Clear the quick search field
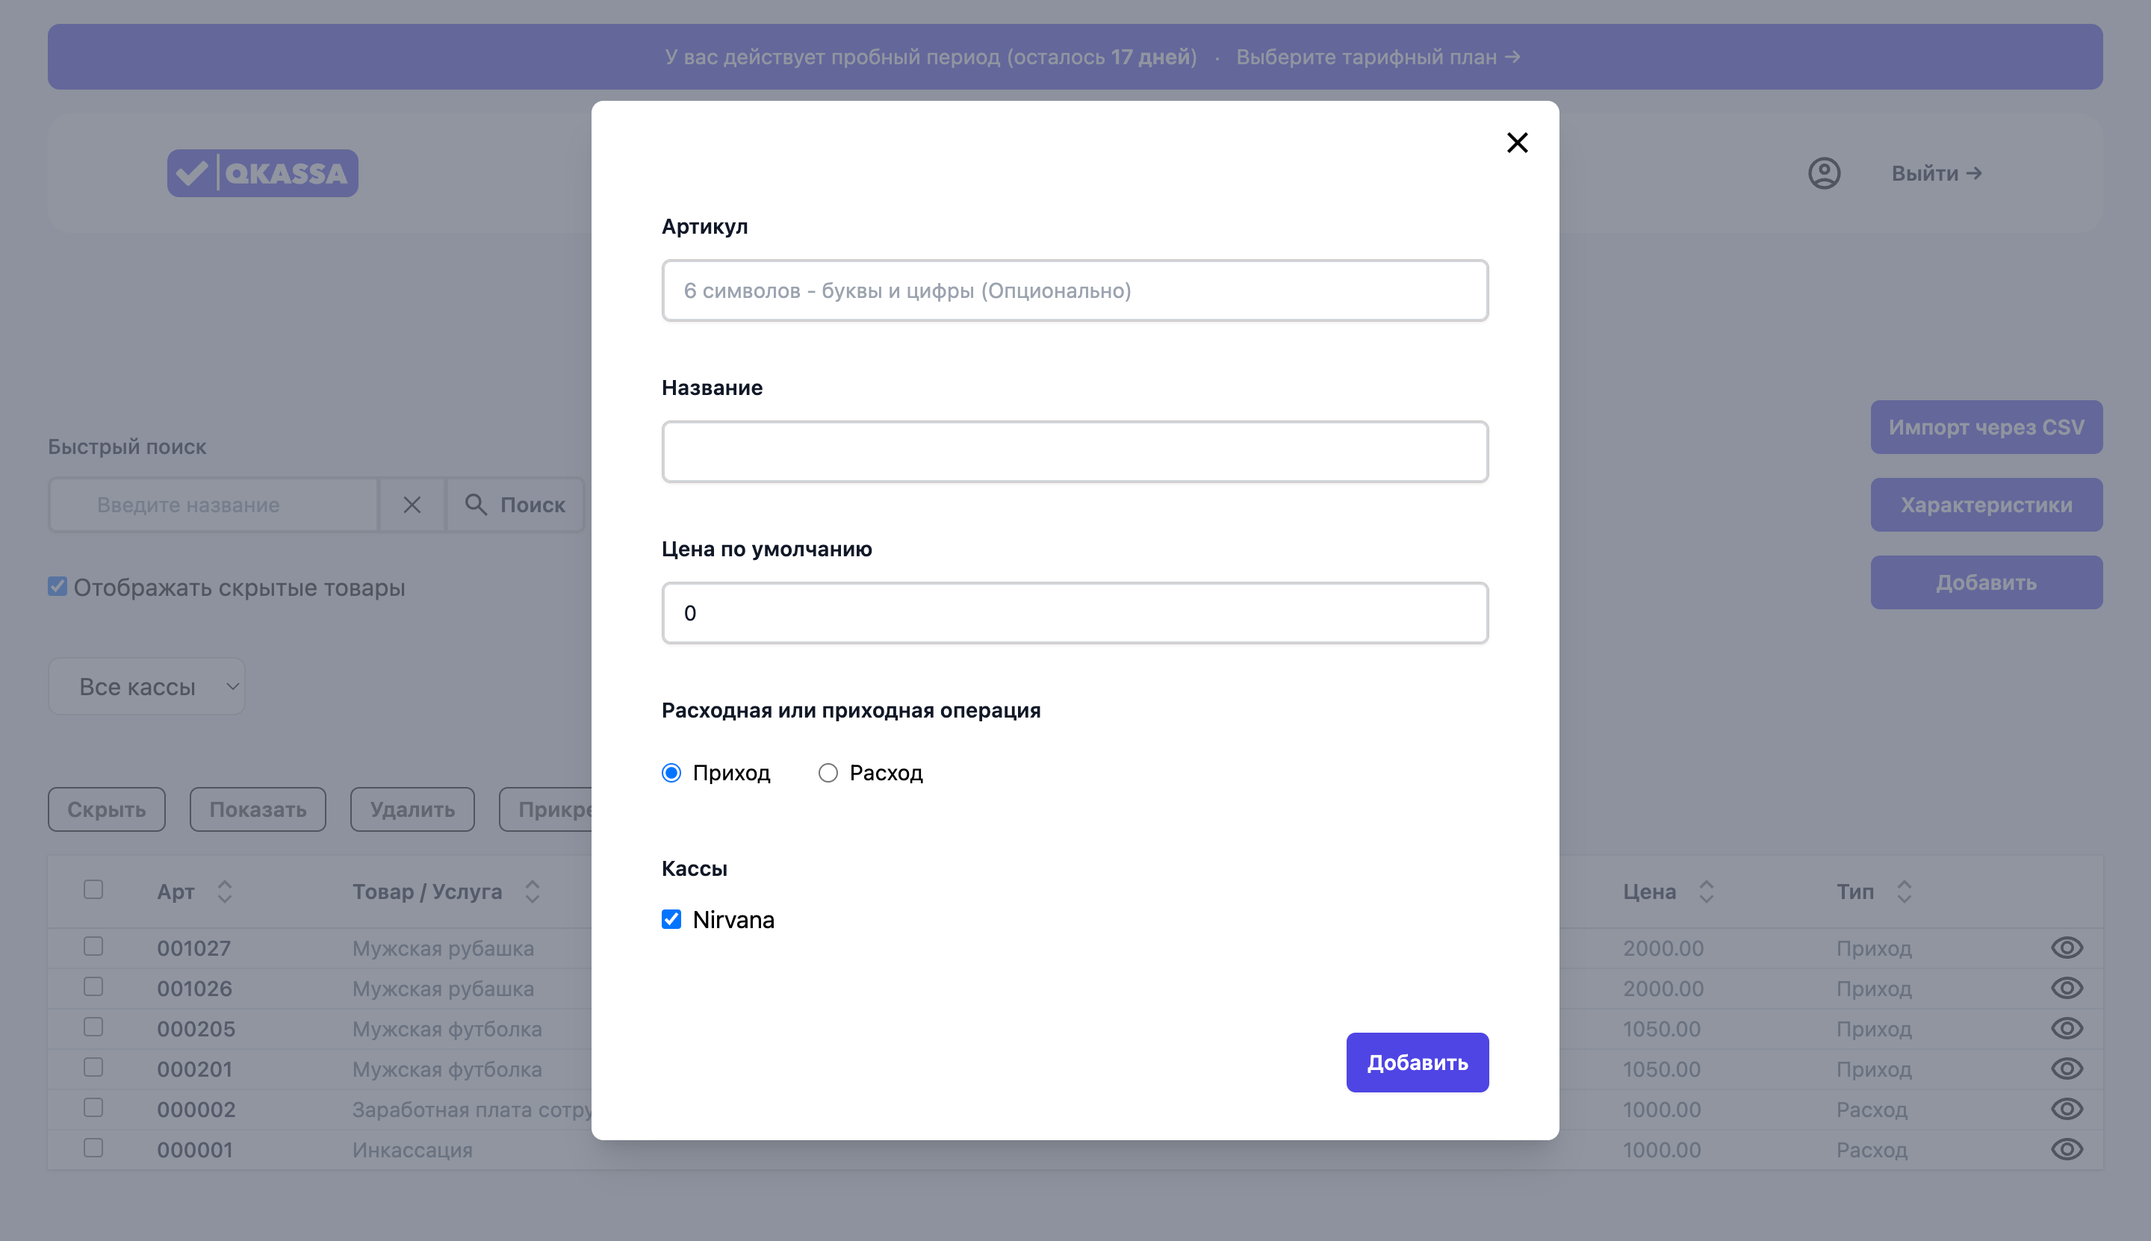 point(412,505)
